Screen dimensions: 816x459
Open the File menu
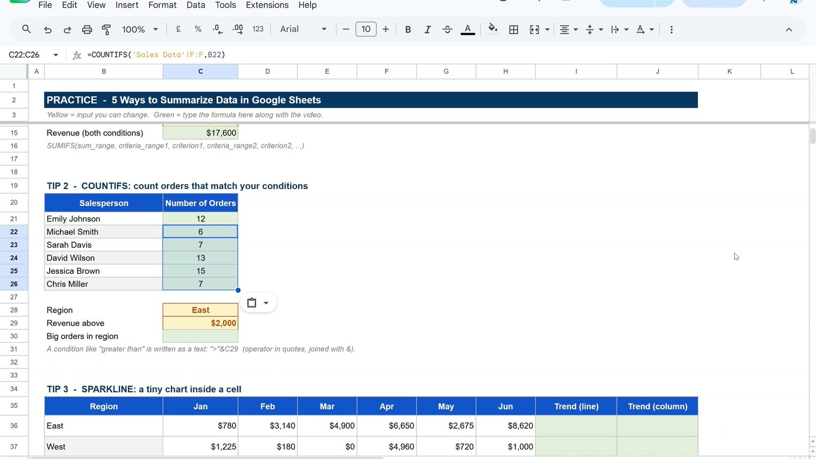[x=45, y=5]
